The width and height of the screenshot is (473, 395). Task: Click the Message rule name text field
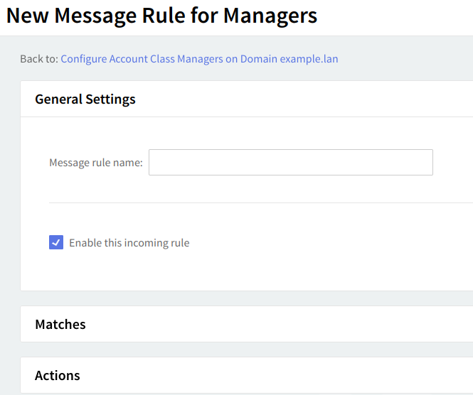(290, 162)
